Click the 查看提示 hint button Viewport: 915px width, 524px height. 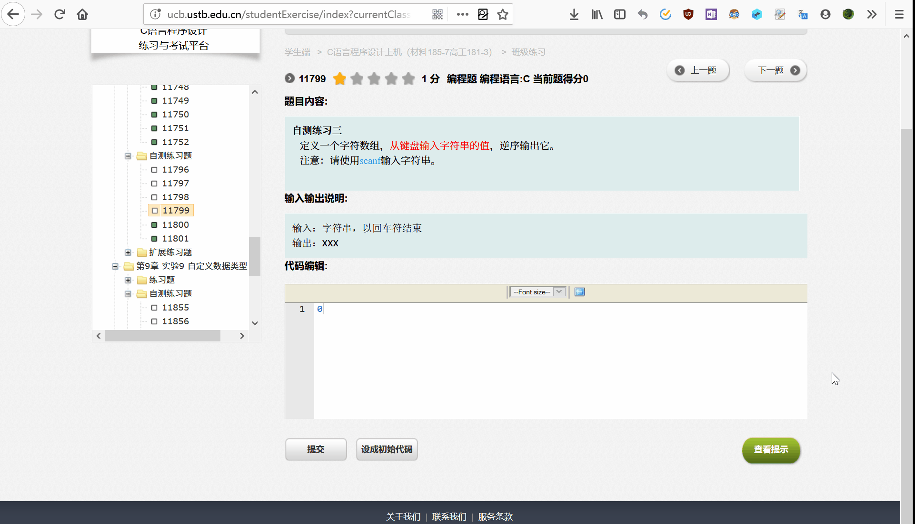point(771,449)
